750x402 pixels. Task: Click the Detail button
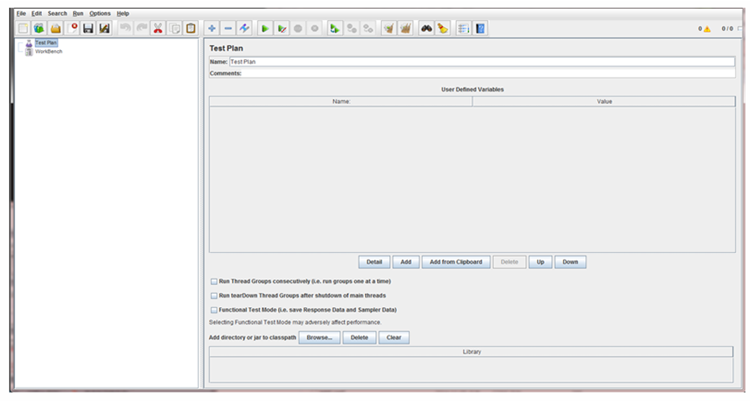(374, 262)
